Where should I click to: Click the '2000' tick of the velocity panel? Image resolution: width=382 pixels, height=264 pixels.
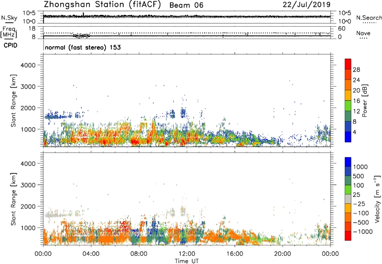click(x=28, y=206)
